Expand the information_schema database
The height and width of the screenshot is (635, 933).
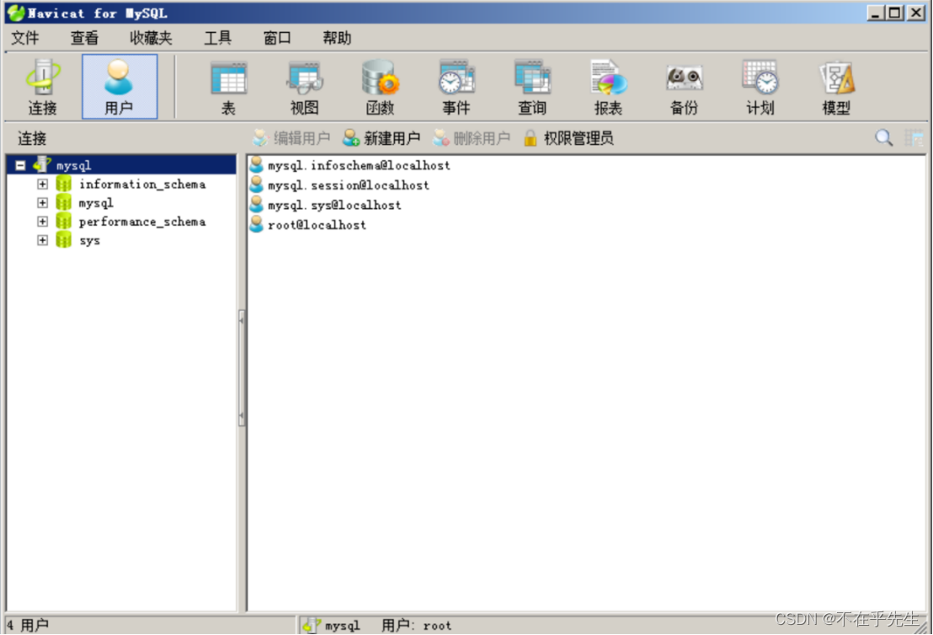[x=42, y=184]
